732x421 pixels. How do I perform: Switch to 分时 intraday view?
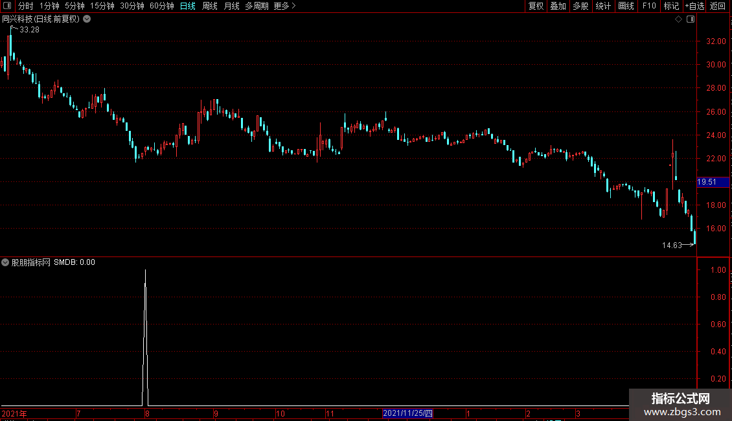26,6
